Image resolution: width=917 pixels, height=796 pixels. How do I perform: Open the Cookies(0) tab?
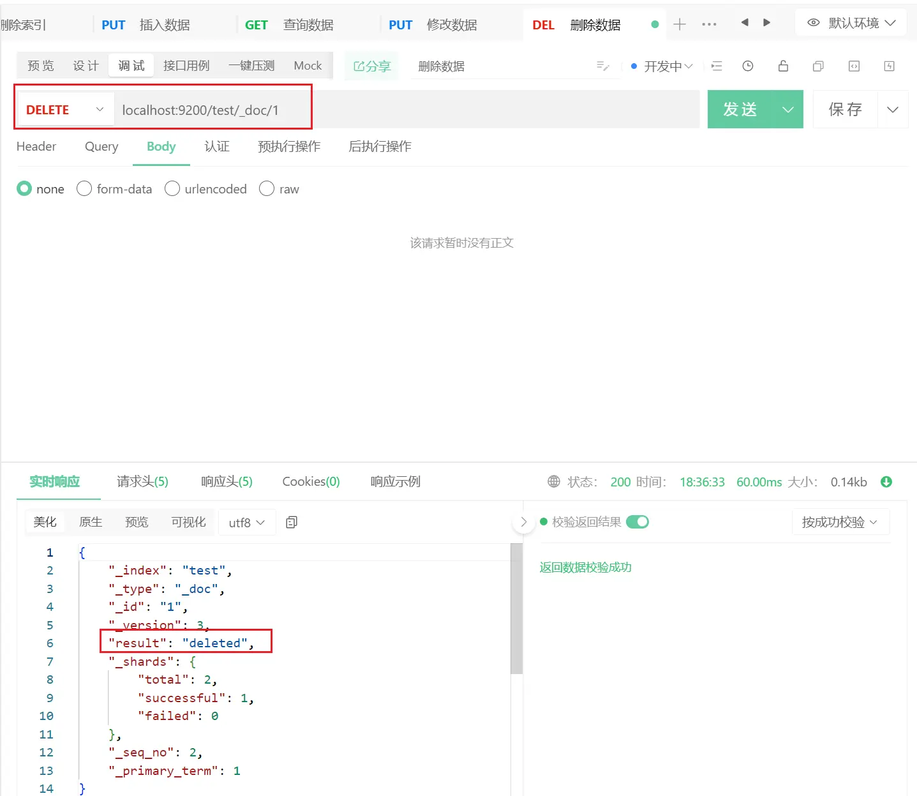pos(311,481)
